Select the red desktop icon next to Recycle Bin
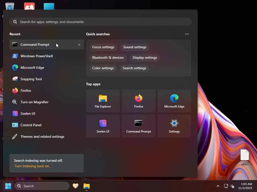Screen dimensions: 257x192 click(x=29, y=6)
